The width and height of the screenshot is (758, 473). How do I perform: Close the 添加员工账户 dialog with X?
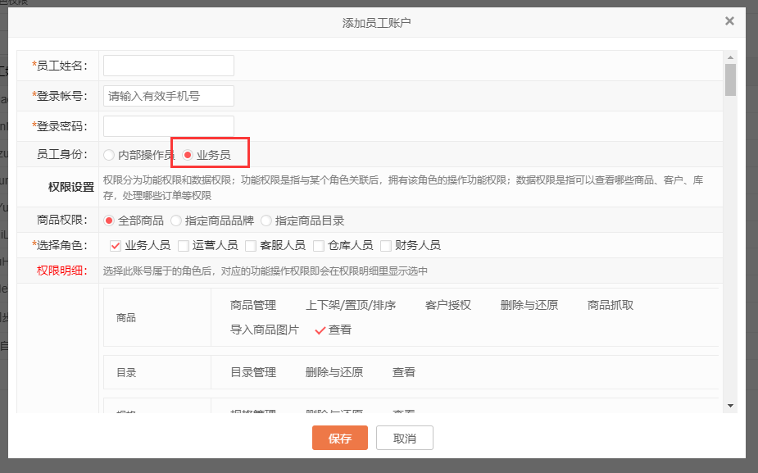pos(729,21)
